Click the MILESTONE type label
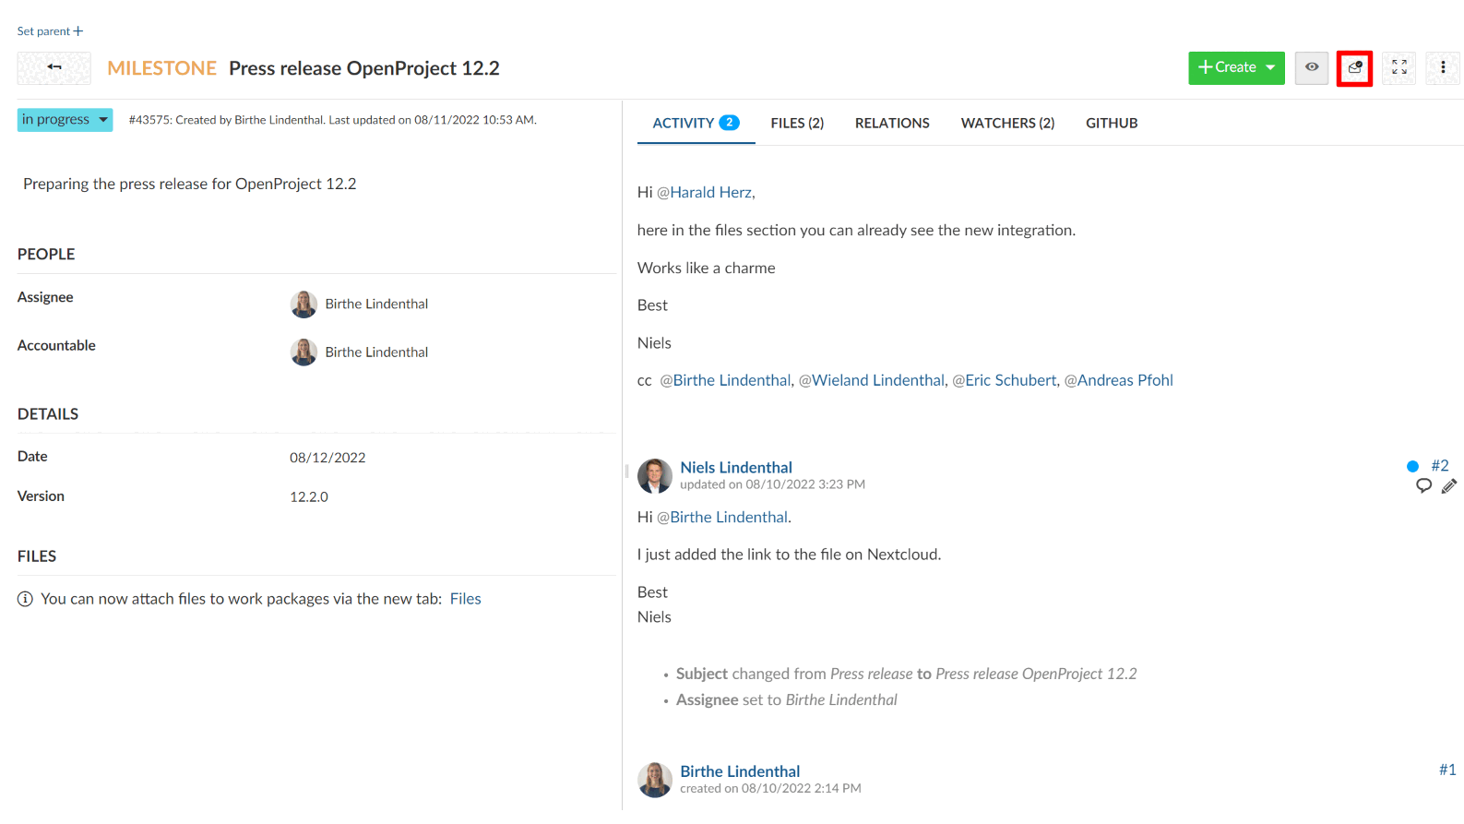Screen dimensions: 1464x824 161,68
